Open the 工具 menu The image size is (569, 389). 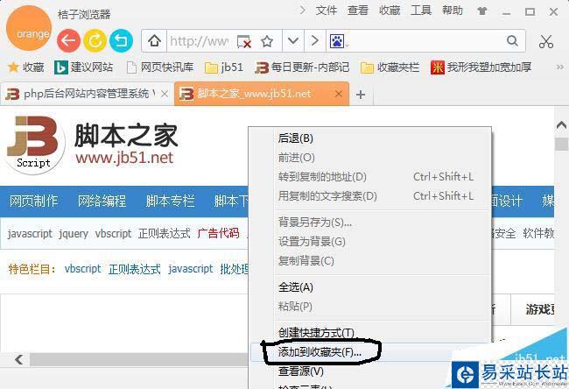coord(421,11)
